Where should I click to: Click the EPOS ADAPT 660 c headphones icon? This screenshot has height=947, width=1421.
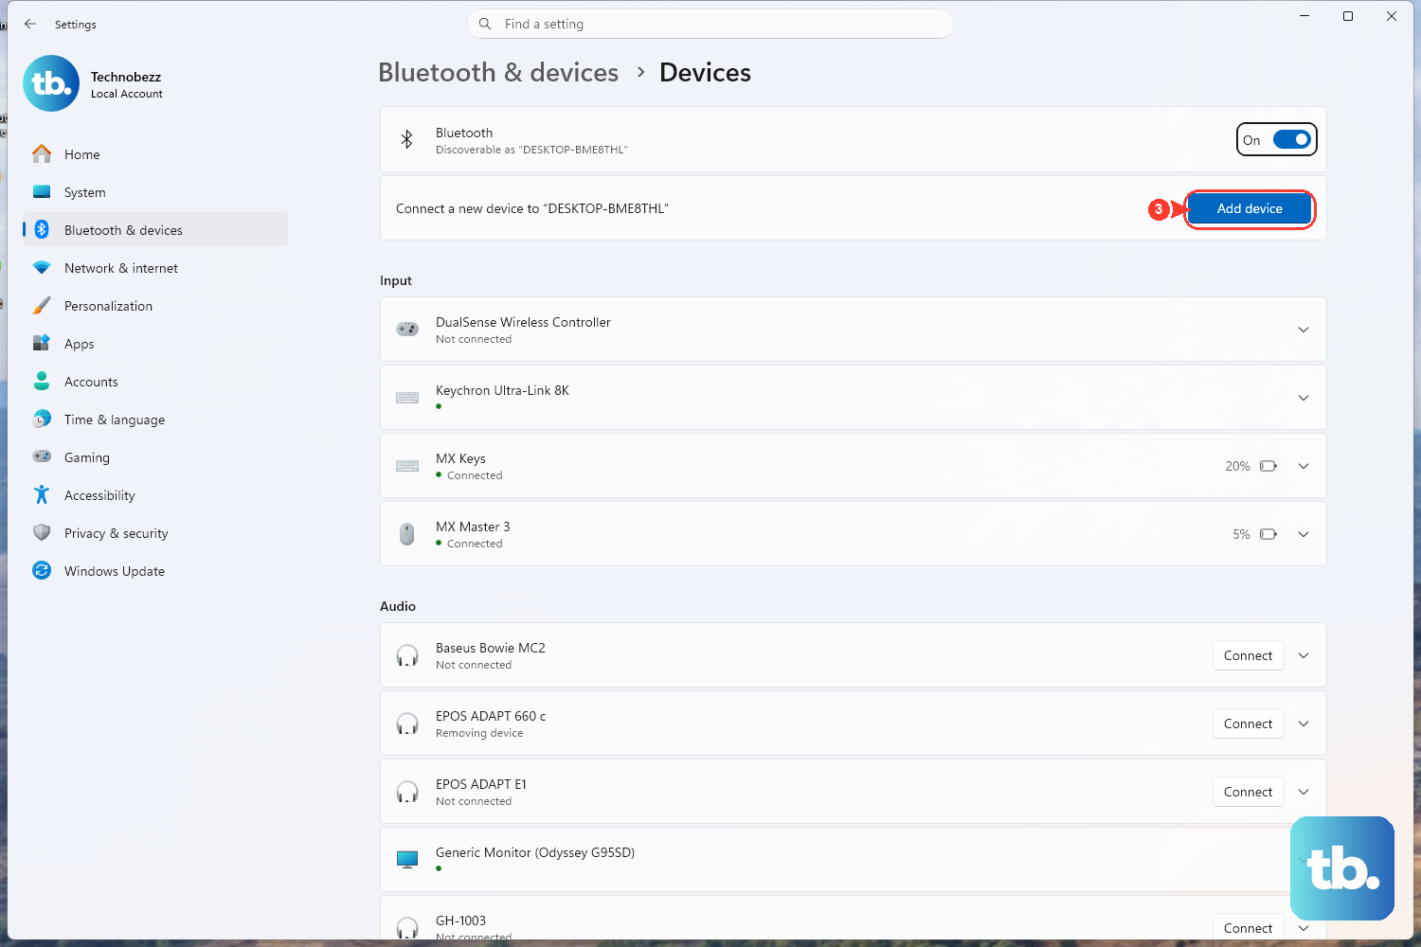coord(407,724)
